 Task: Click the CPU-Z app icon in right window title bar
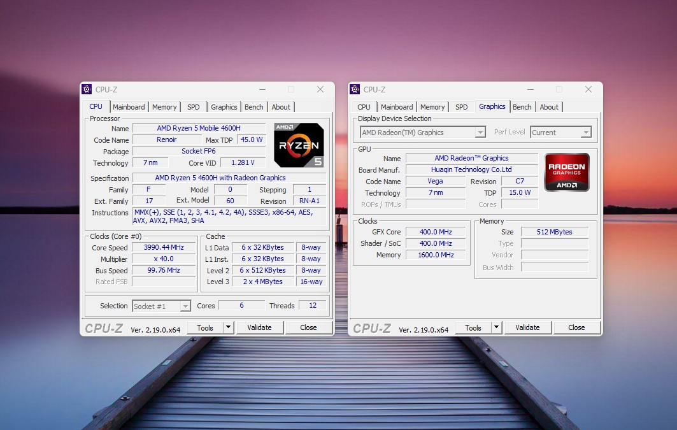(355, 89)
